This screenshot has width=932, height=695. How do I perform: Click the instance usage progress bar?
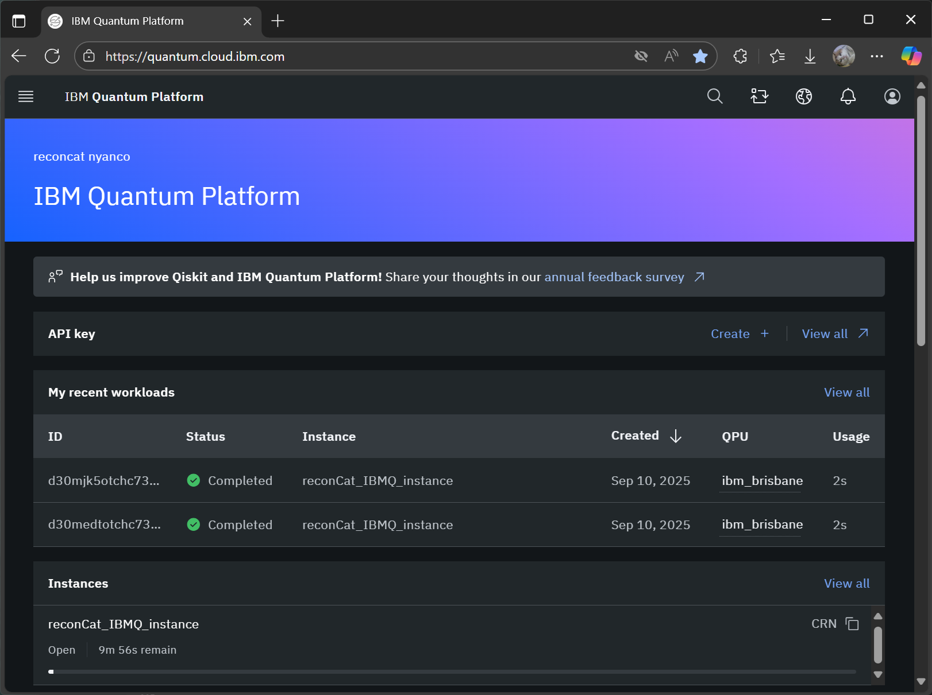[x=452, y=671]
